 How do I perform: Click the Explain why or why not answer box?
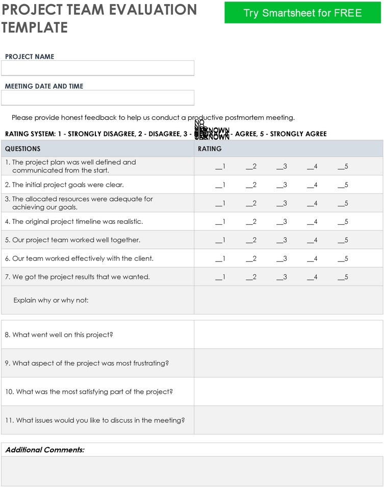(289, 300)
